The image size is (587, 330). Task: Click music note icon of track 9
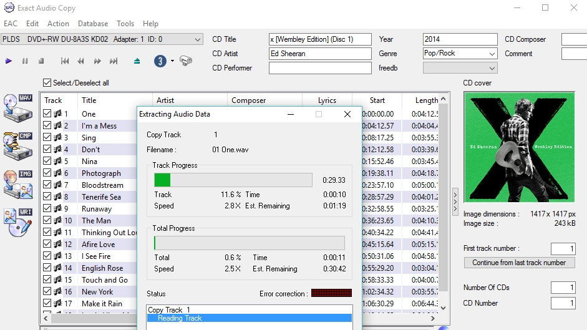point(57,208)
